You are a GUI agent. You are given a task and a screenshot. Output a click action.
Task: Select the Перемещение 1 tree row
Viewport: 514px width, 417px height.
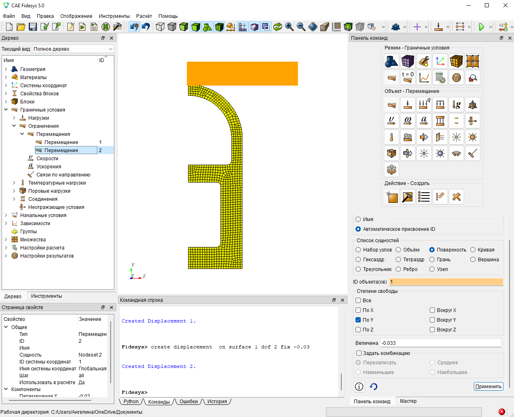pyautogui.click(x=61, y=142)
